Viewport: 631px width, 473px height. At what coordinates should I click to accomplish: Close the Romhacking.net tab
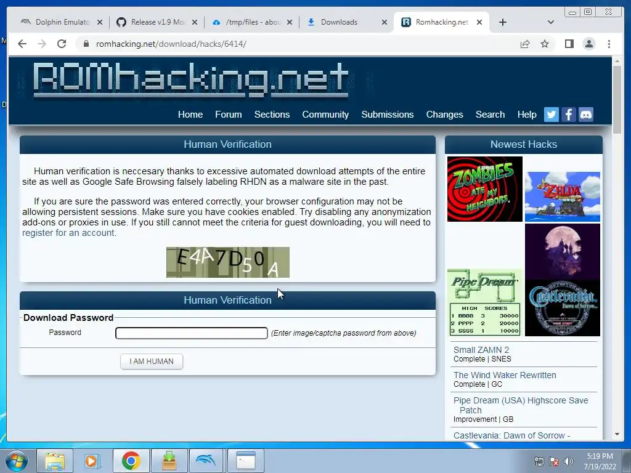point(479,22)
